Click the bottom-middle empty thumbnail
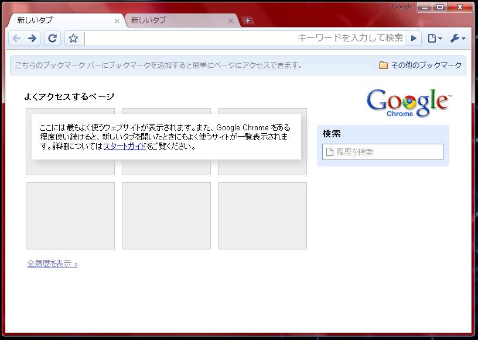The width and height of the screenshot is (478, 340). pyautogui.click(x=166, y=216)
